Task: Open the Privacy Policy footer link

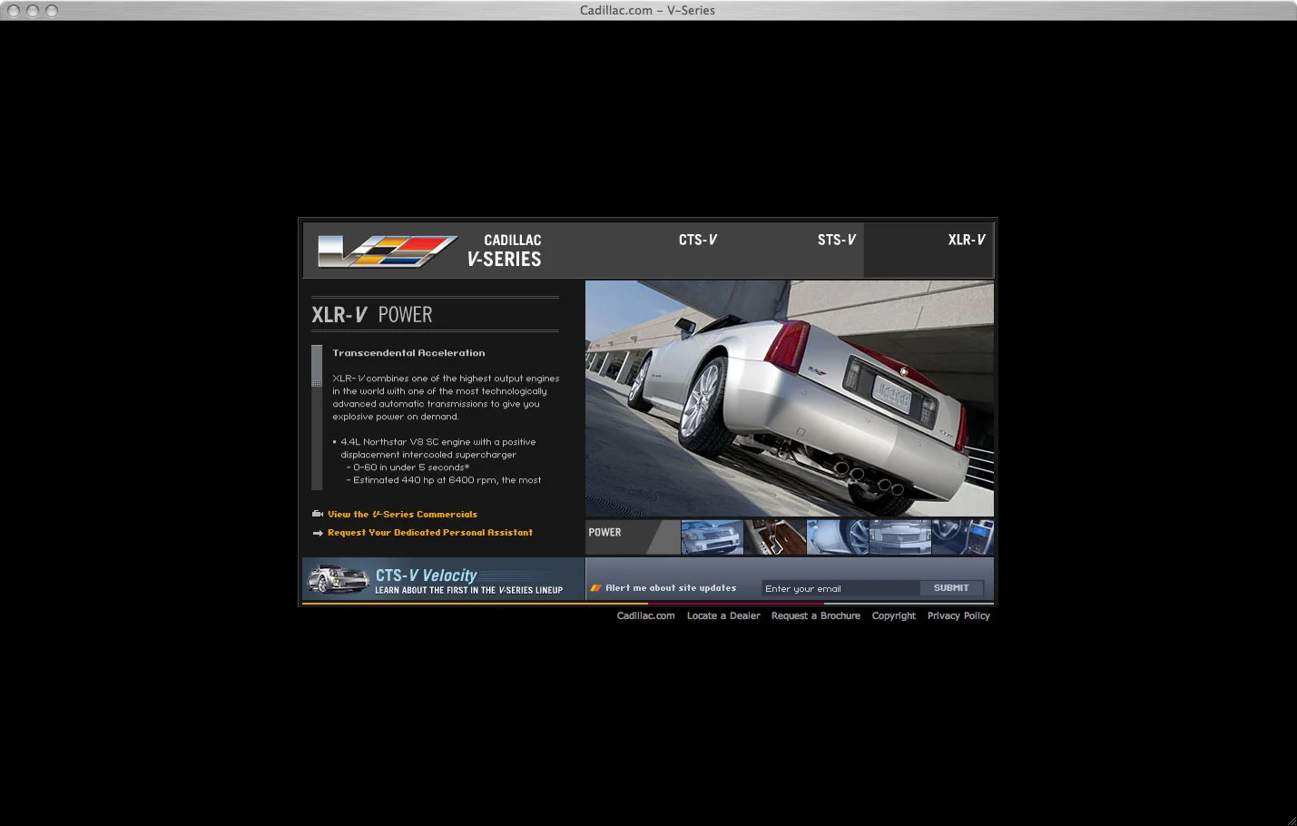Action: click(x=958, y=615)
